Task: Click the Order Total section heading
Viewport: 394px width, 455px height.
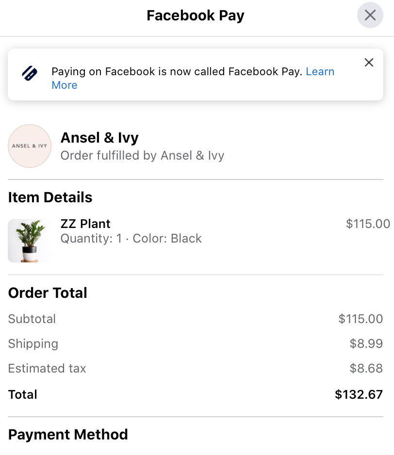Action: point(47,293)
